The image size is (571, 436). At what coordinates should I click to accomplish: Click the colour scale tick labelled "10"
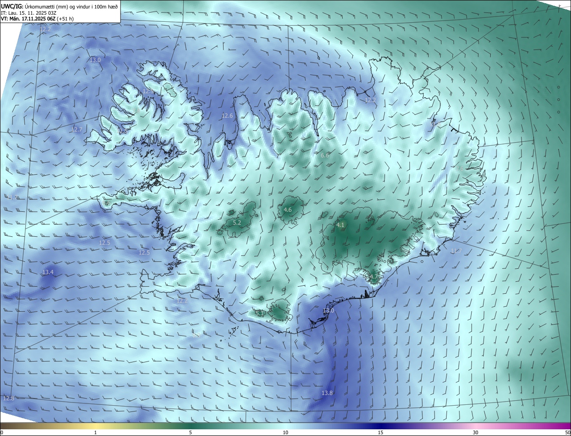click(285, 432)
